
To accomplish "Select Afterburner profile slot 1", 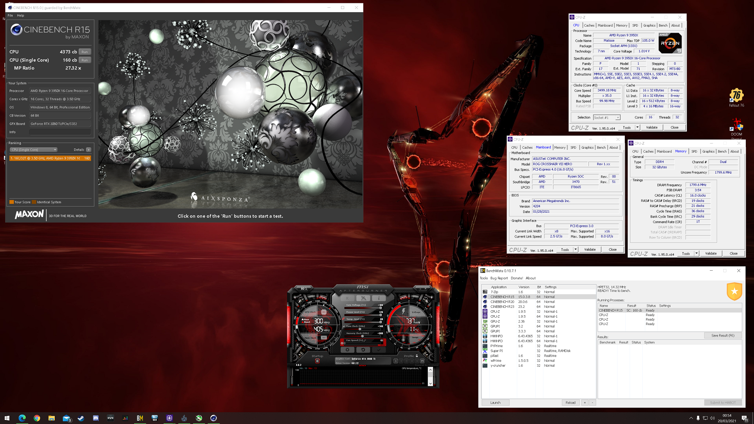I will (395, 361).
